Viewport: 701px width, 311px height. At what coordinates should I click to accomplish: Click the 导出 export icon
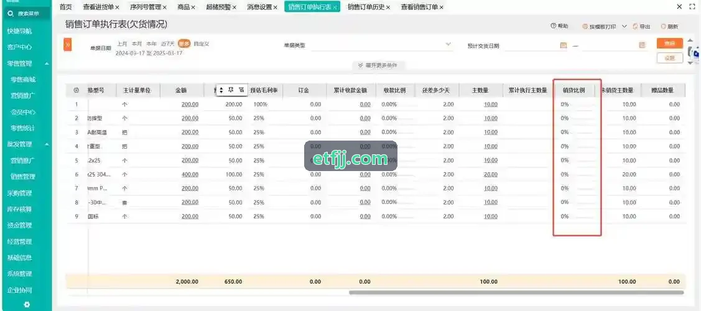point(635,27)
